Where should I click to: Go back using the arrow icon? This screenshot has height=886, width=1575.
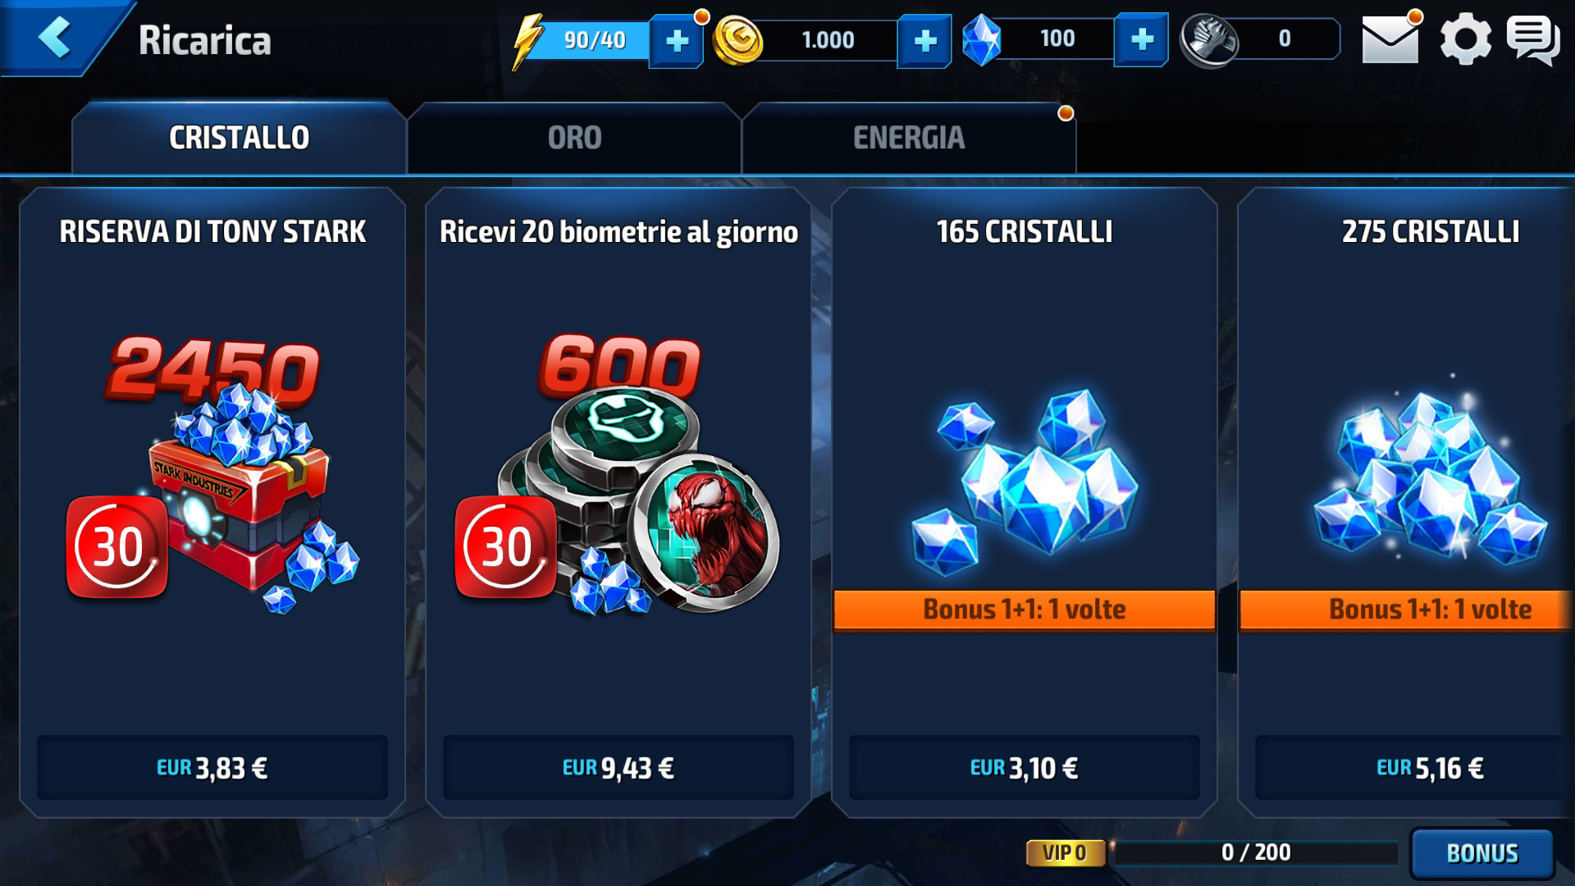point(55,38)
